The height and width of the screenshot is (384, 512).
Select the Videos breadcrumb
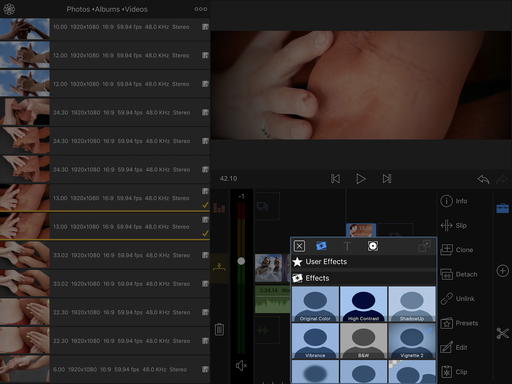[x=136, y=9]
